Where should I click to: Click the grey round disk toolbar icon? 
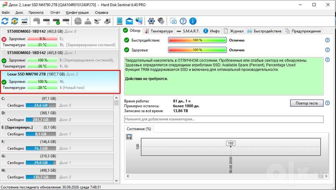click(78, 21)
